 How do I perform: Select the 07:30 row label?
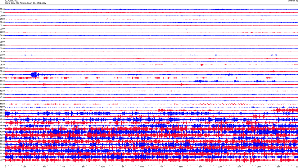[x=2, y=58]
